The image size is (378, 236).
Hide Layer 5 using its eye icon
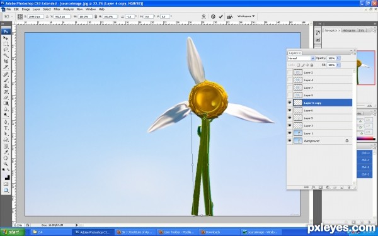click(x=290, y=118)
